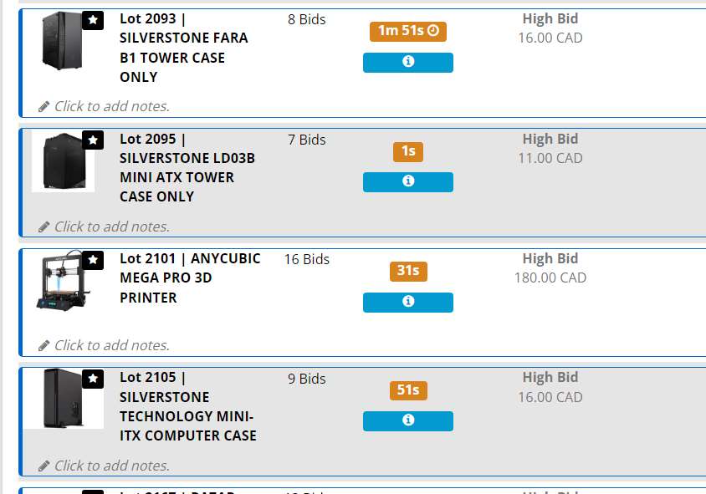Image resolution: width=706 pixels, height=494 pixels.
Task: Open Silverstone Fara B1 tower case thumbnail
Action: click(64, 42)
